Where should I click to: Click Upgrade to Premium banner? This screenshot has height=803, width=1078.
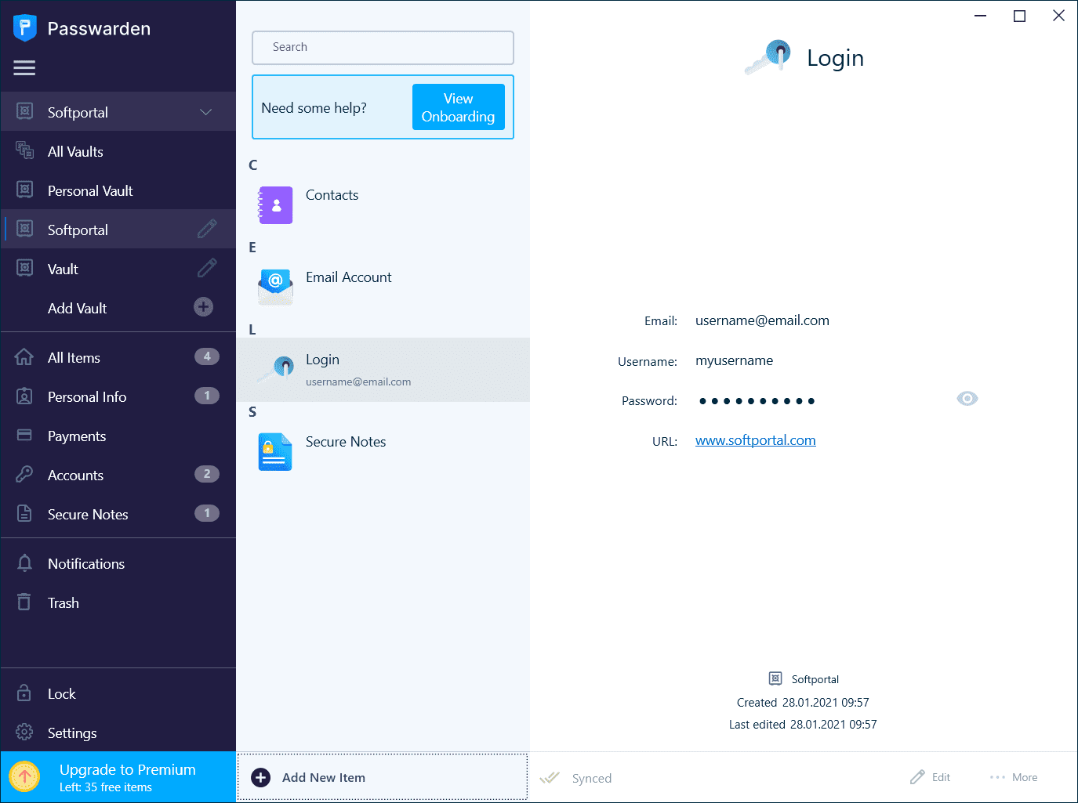click(x=118, y=777)
